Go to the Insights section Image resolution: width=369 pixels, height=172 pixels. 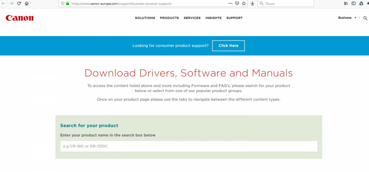pos(213,18)
